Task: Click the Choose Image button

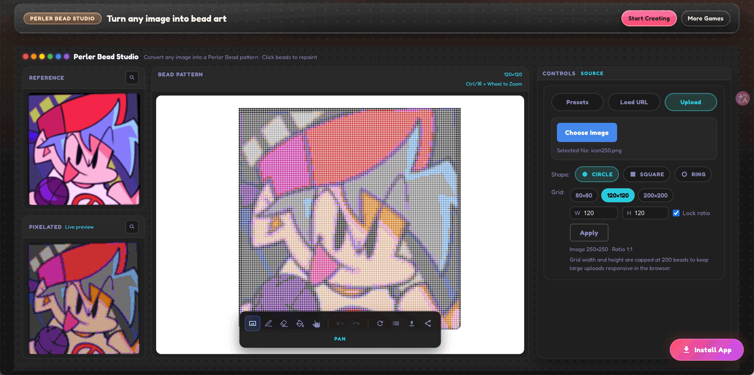Action: (587, 133)
